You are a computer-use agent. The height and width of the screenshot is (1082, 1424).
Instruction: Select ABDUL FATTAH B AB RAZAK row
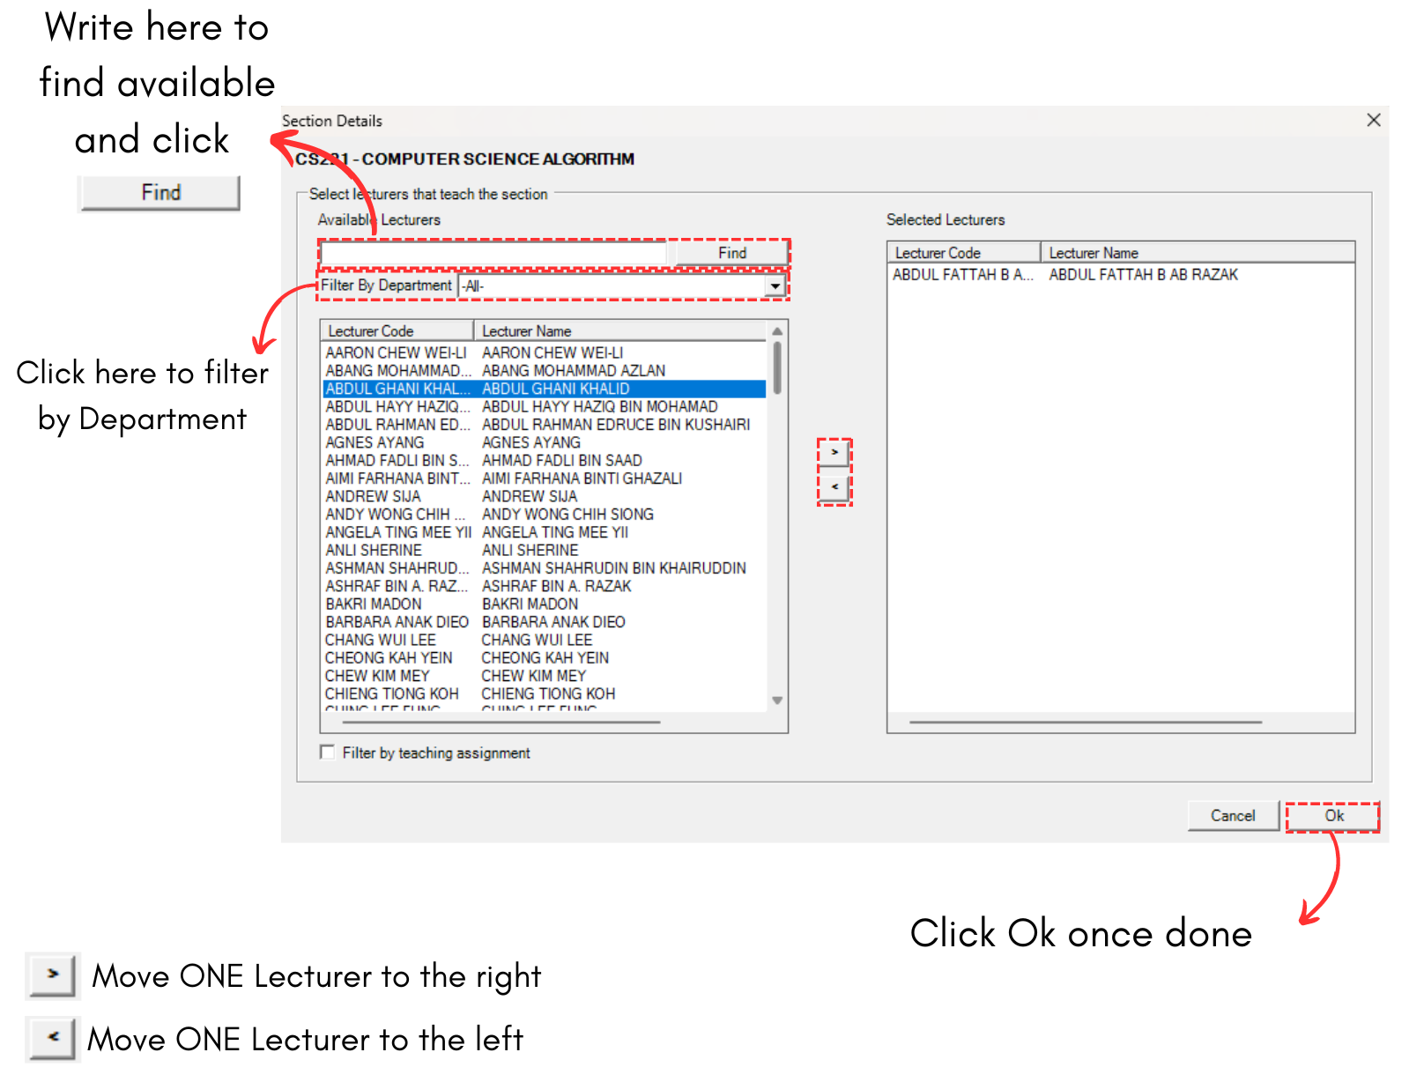tap(1119, 275)
